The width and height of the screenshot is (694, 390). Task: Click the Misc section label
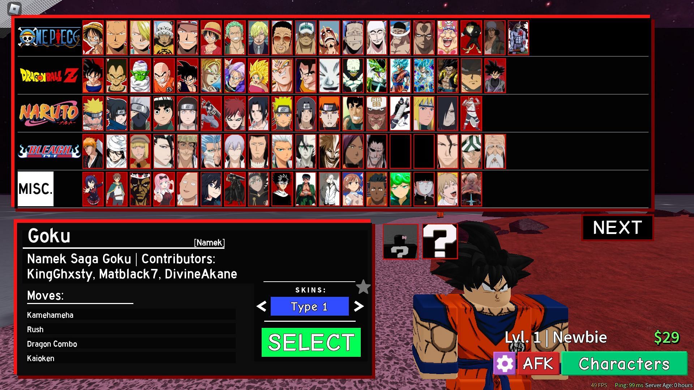pyautogui.click(x=36, y=189)
